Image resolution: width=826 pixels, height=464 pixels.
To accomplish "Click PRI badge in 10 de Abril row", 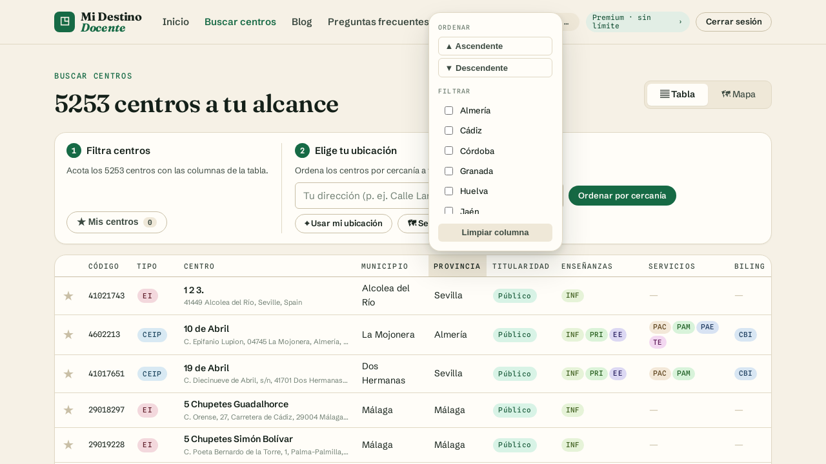I will [596, 335].
